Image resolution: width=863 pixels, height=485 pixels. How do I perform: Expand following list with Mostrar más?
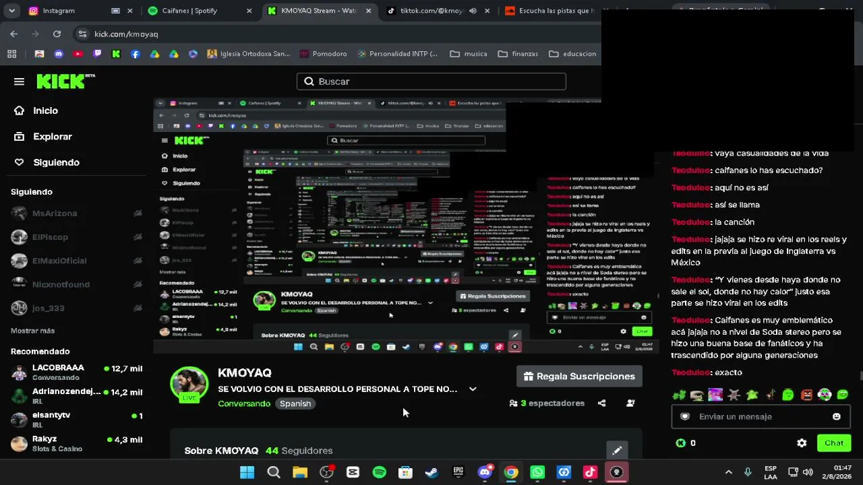pyautogui.click(x=32, y=331)
